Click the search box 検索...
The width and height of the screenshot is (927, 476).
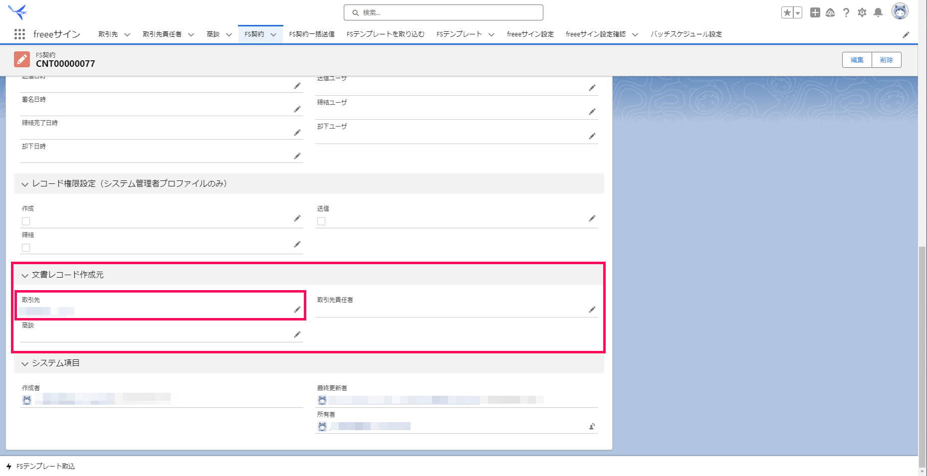coord(444,12)
